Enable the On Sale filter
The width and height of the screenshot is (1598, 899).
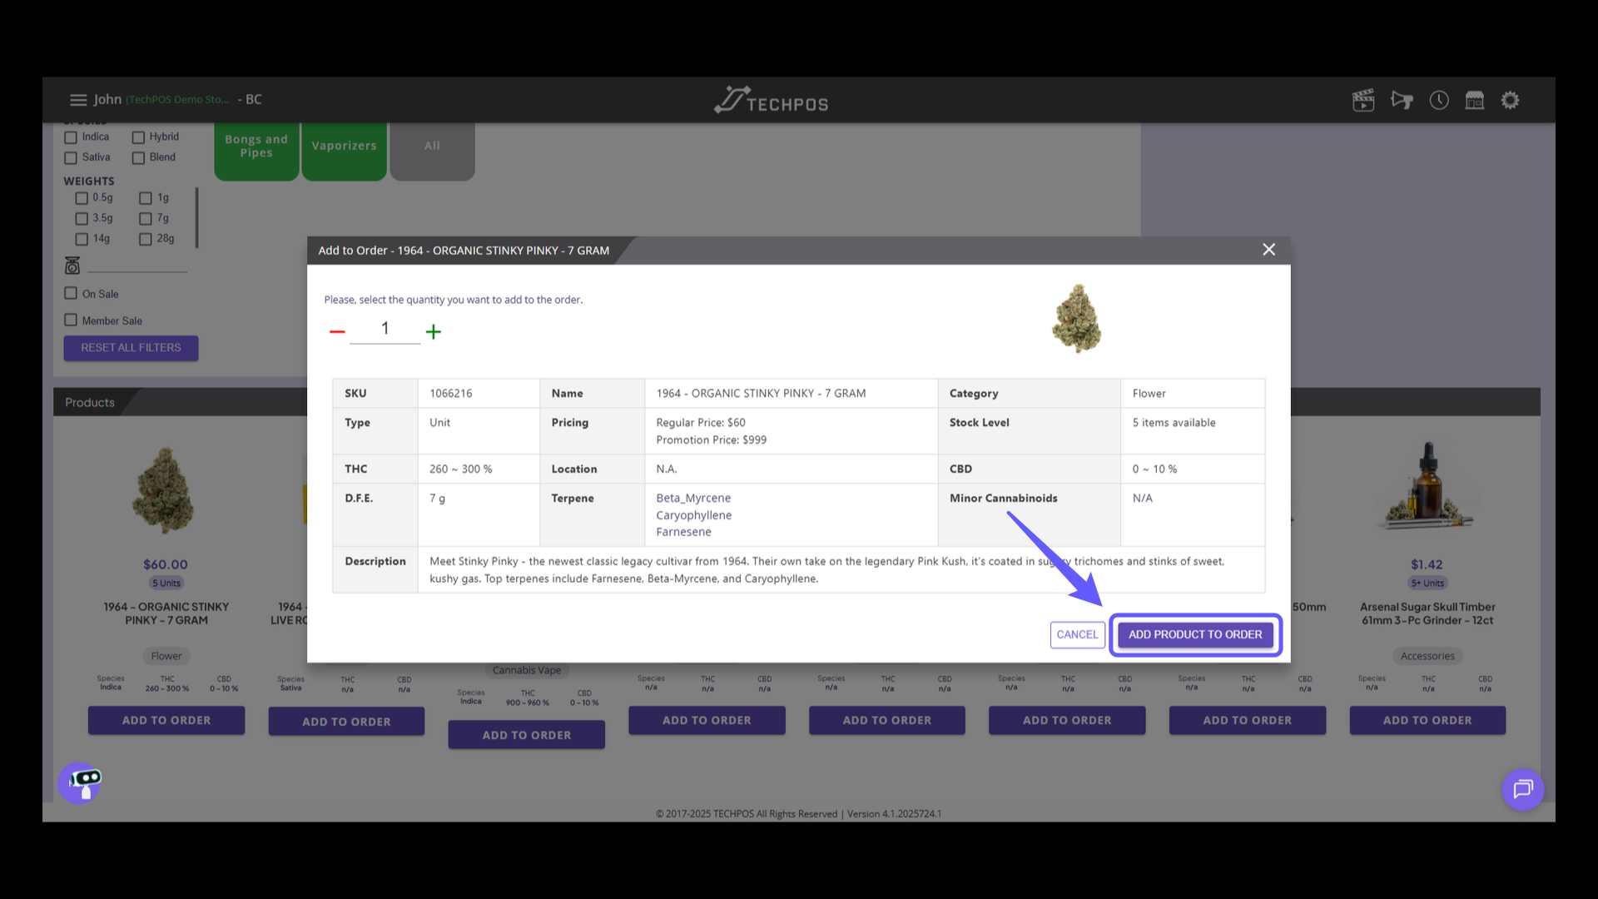(71, 293)
